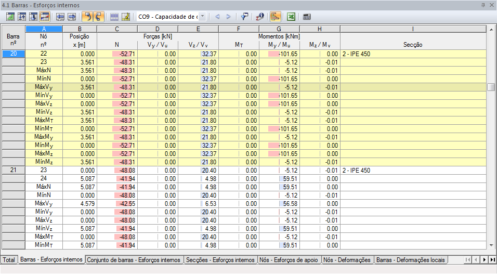Select Barras - Esforços internos tab
Screen dimensions: 497x274
51,259
